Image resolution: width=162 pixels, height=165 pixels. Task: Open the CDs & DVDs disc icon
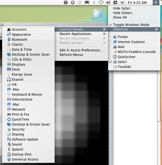[9, 60]
